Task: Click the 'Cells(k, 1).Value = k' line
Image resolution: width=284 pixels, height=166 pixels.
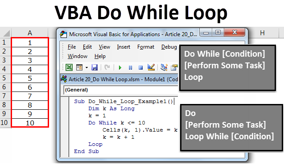Action: [140, 130]
